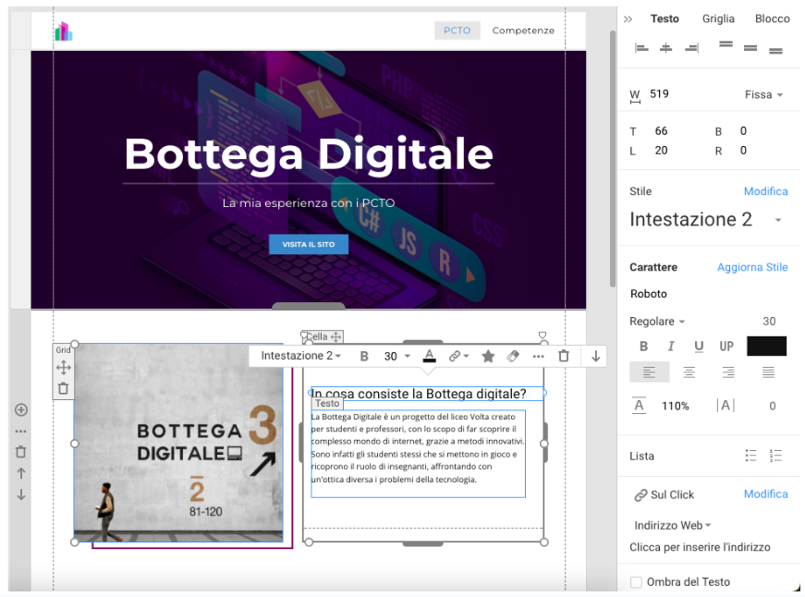Add a new block with plus icon

pos(21,410)
